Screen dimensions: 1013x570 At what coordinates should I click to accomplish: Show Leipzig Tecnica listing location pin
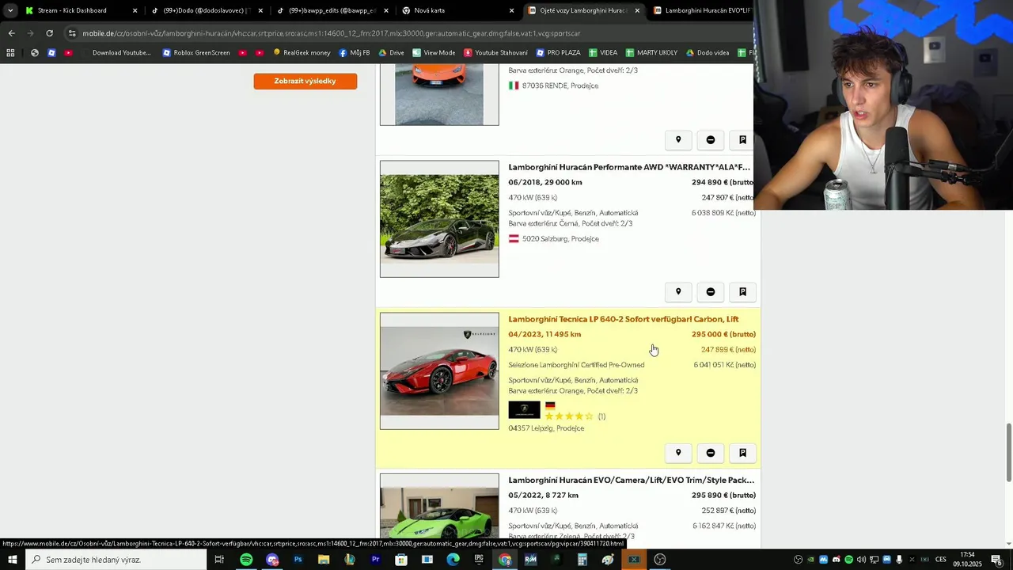(678, 453)
